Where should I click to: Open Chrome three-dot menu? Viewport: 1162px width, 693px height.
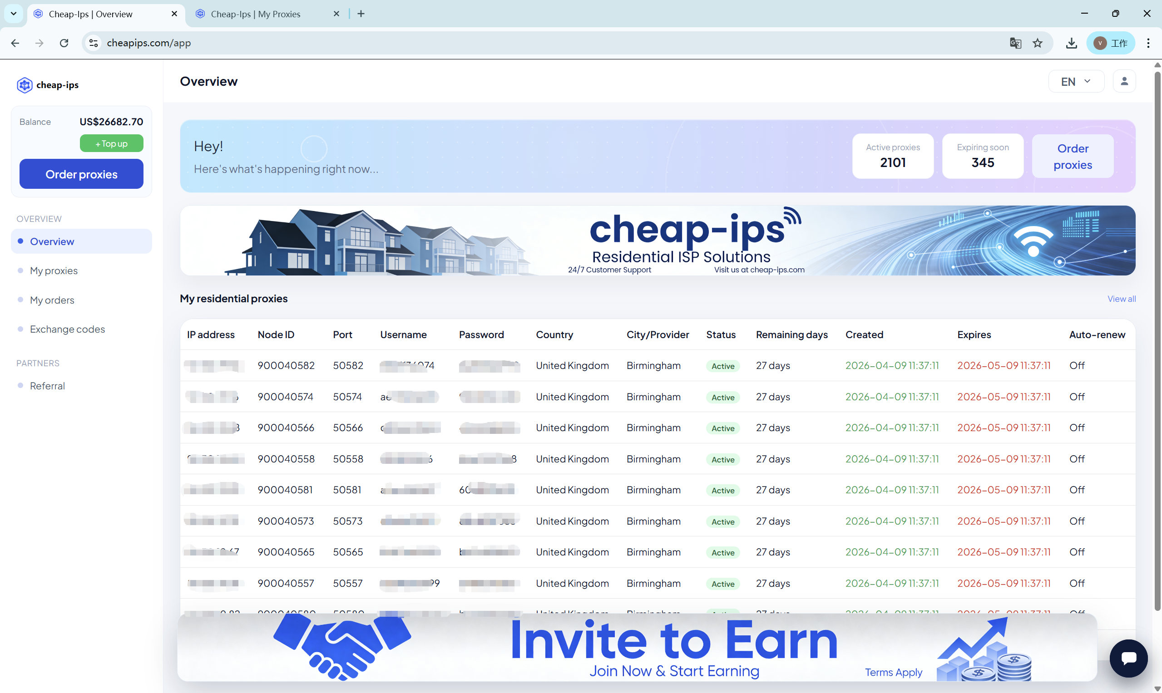(1148, 43)
